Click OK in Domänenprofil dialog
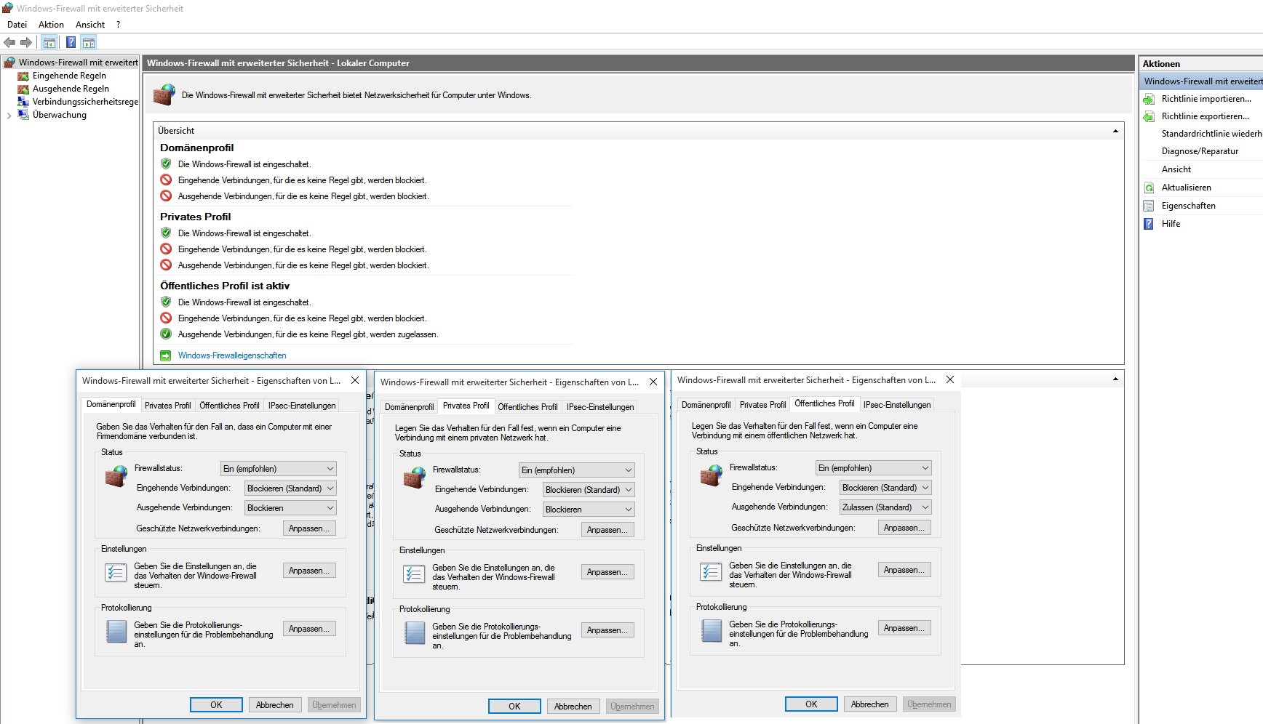Screen dimensions: 1263x724 click(216, 705)
